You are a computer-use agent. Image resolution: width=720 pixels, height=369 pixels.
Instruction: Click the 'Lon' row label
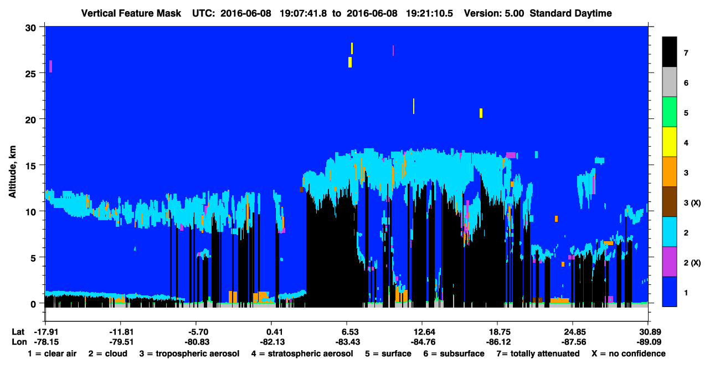(19, 341)
